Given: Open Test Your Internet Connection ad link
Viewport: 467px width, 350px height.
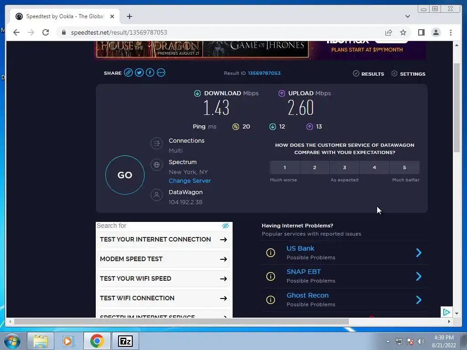Looking at the screenshot, I should (x=163, y=240).
